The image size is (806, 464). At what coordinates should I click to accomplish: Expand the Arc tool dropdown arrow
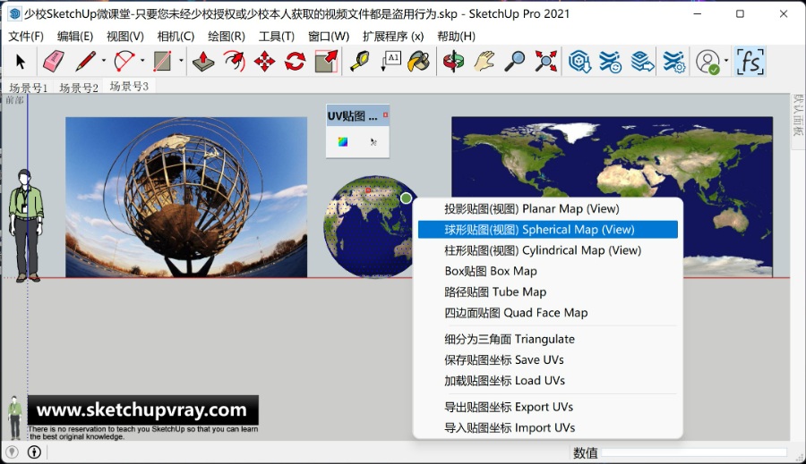142,61
